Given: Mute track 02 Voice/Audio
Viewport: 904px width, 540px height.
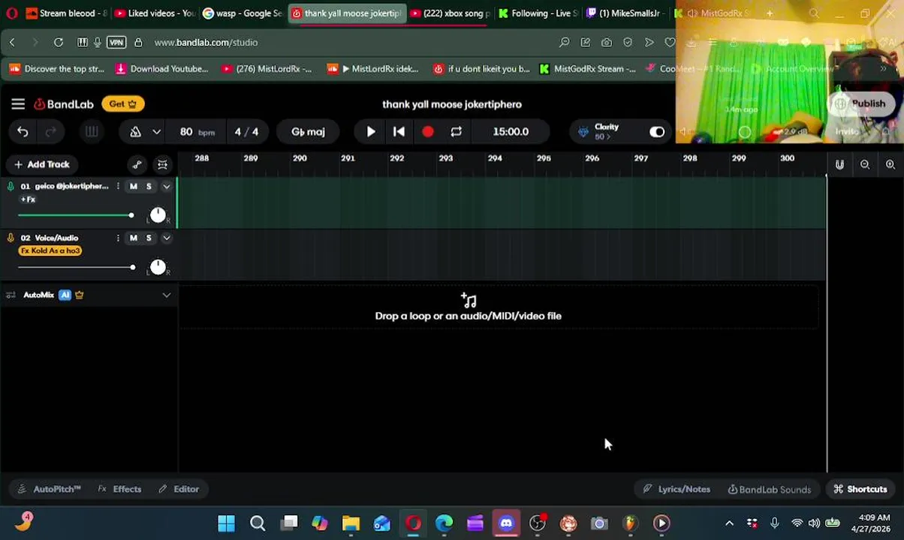Looking at the screenshot, I should (x=134, y=238).
